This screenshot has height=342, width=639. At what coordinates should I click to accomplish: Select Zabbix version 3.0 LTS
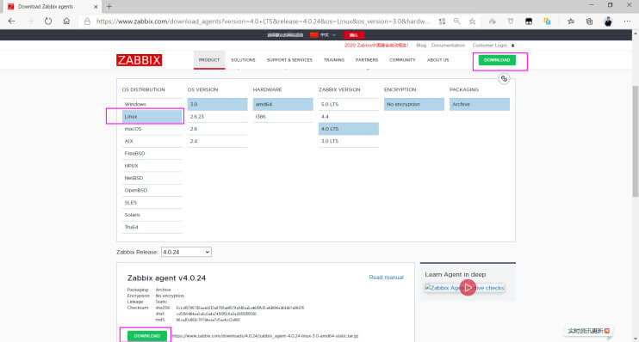[x=349, y=141]
